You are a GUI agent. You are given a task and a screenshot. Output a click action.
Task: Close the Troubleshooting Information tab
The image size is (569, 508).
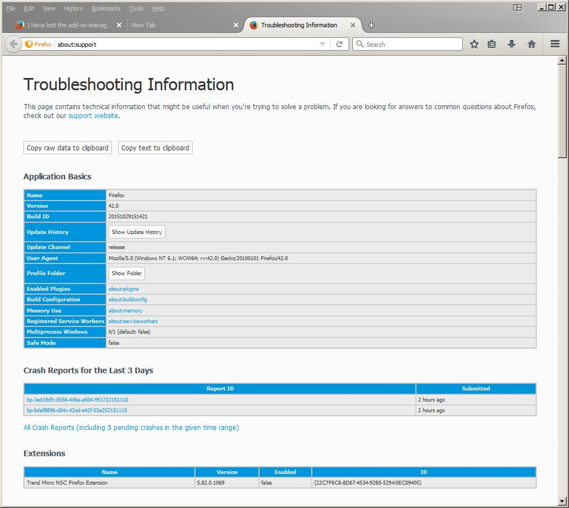pos(352,25)
